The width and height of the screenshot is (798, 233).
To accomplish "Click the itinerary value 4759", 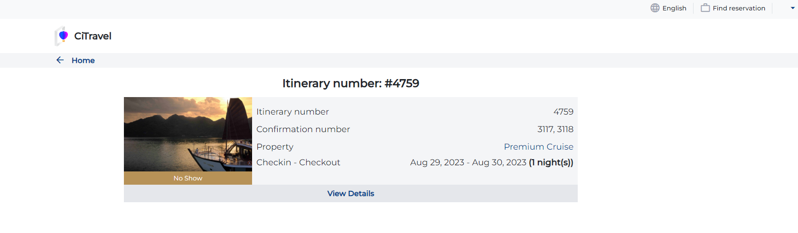I will coord(563,112).
